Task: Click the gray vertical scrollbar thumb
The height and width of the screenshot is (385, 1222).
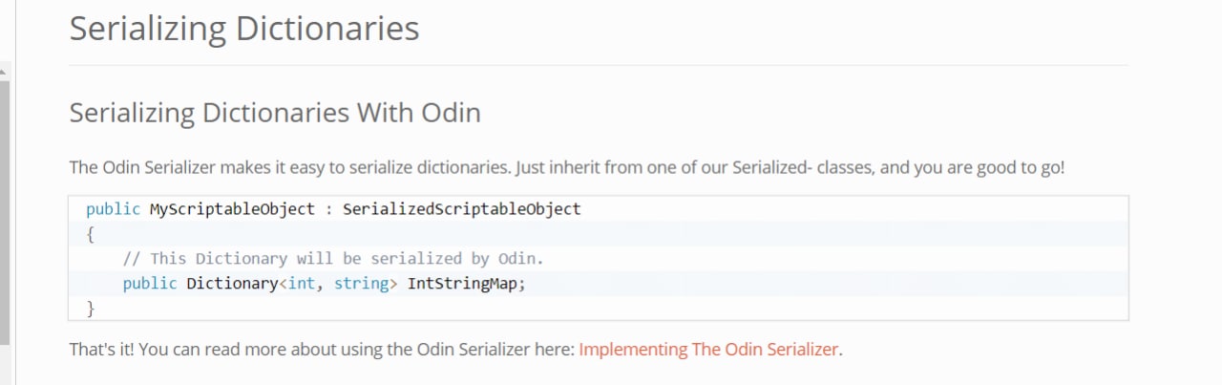Action: [4, 213]
